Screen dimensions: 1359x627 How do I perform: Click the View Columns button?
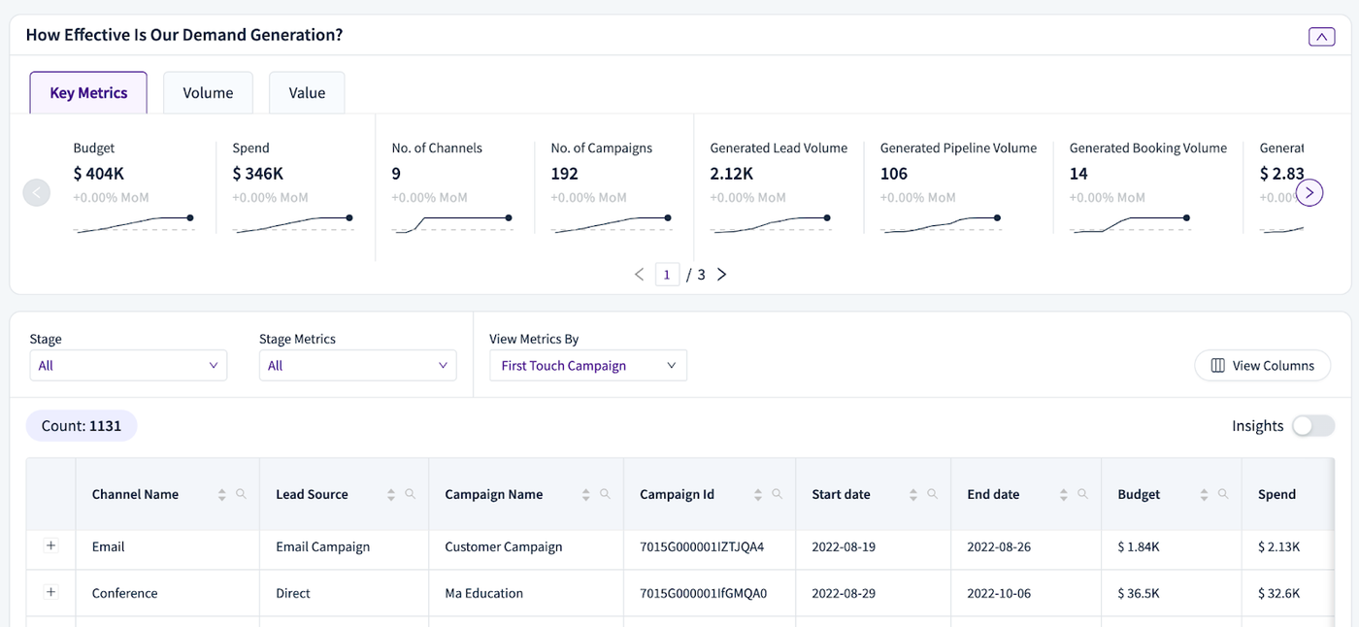tap(1263, 366)
